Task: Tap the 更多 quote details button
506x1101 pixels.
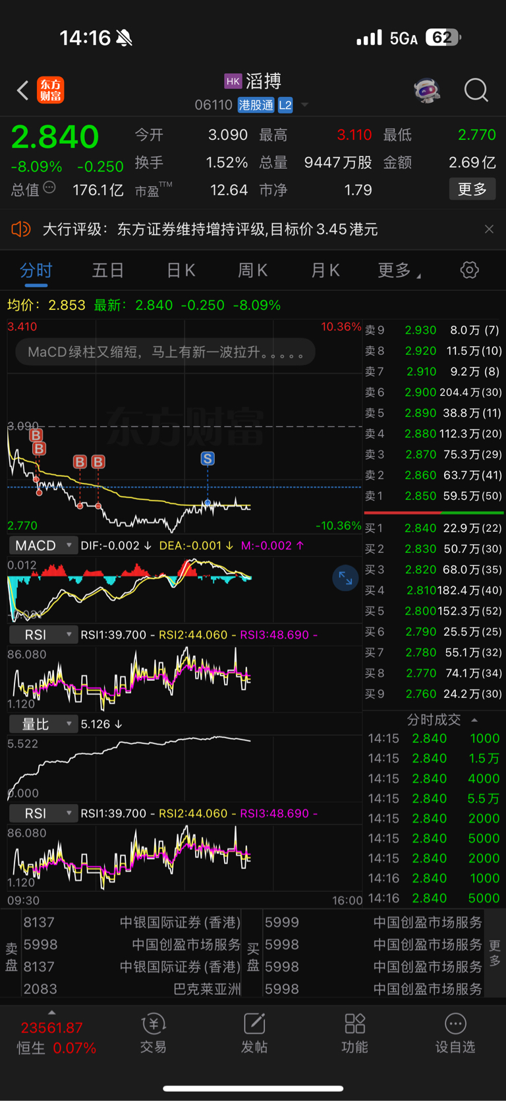Action: [x=472, y=189]
